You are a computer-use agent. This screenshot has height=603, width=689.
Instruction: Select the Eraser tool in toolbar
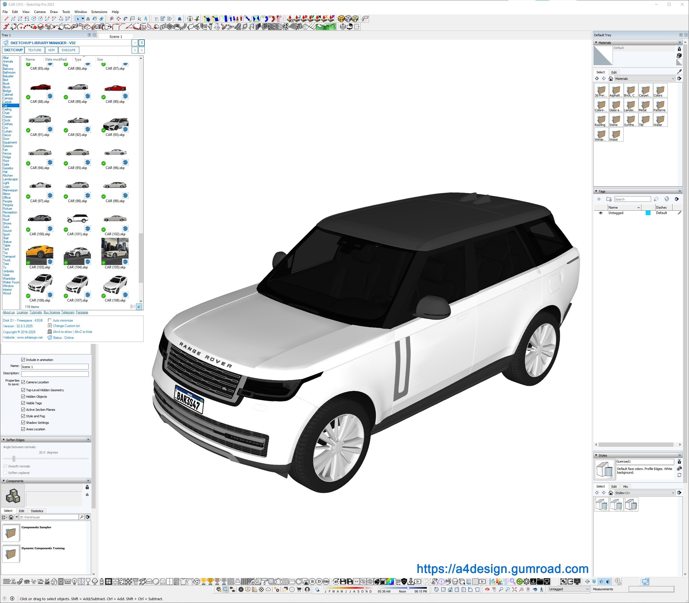[101, 19]
